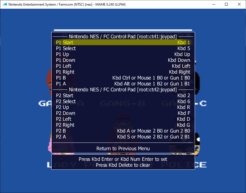This screenshot has height=193, width=246.
Task: Click Return to Previous Menu
Action: tap(123, 148)
